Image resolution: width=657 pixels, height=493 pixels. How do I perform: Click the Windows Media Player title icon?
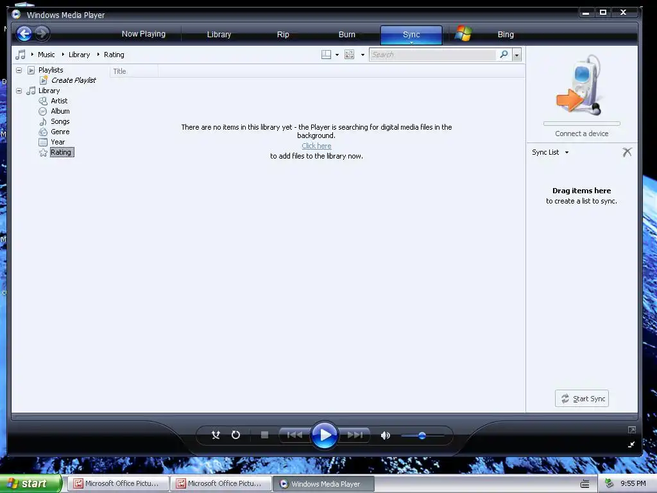16,14
